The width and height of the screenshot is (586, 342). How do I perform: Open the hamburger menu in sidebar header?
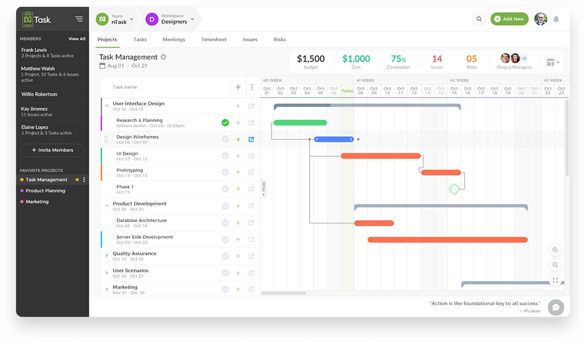tap(79, 18)
